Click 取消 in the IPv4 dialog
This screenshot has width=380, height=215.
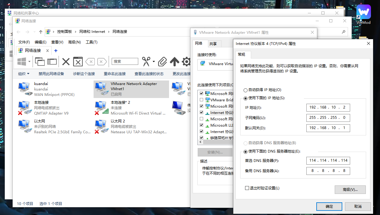358,207
